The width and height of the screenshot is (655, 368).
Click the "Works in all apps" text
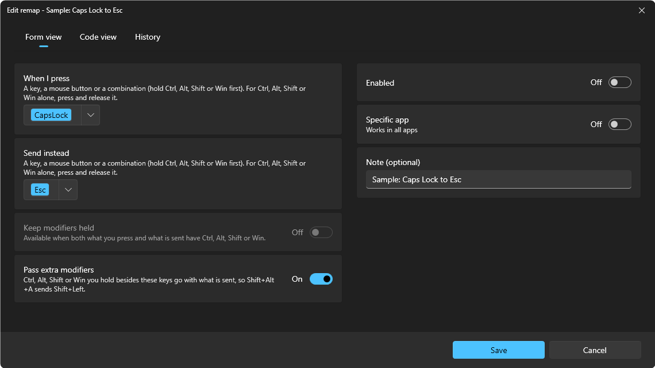pyautogui.click(x=392, y=130)
